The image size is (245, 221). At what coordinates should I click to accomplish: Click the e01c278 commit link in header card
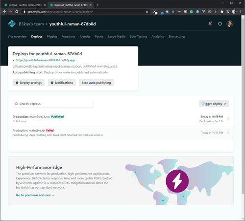click(x=112, y=66)
